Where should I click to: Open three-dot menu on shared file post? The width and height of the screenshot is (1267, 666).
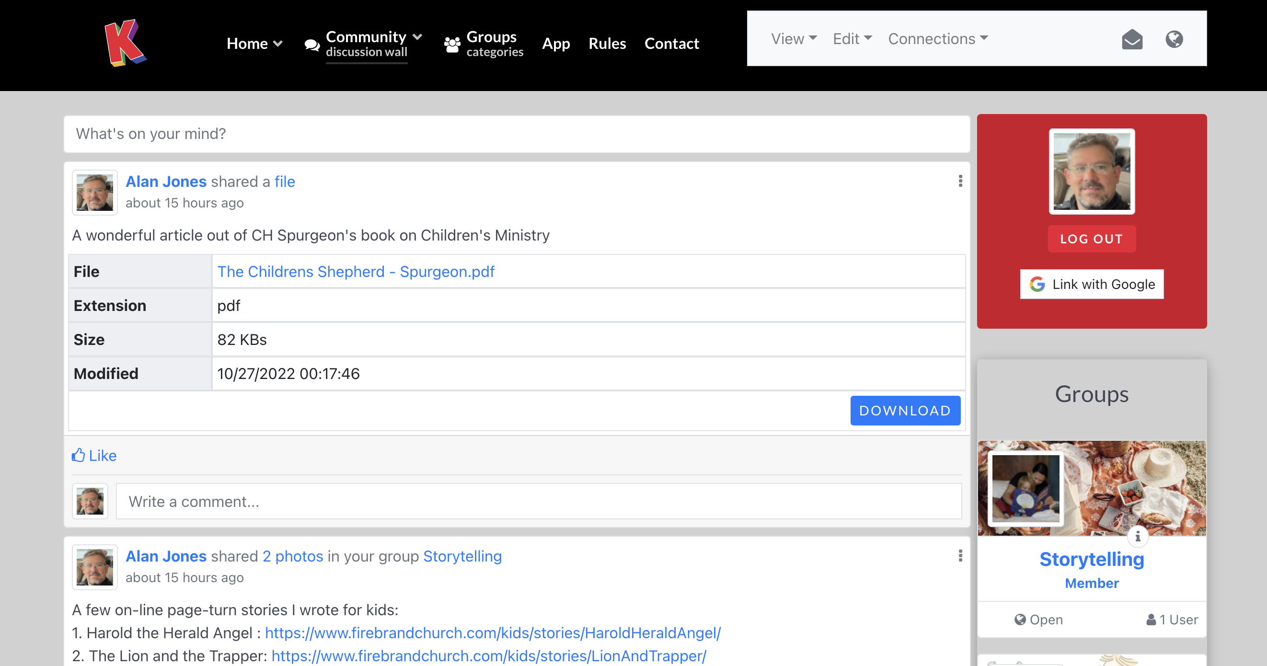point(960,181)
